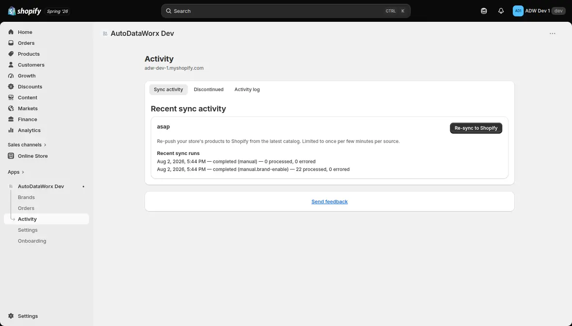572x326 pixels.
Task: Click the Recent sync activity heading
Action: click(188, 109)
